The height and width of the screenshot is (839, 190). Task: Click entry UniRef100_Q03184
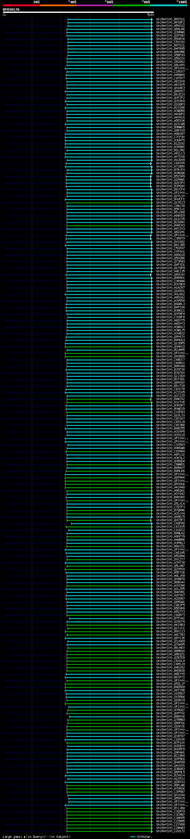(170, 795)
